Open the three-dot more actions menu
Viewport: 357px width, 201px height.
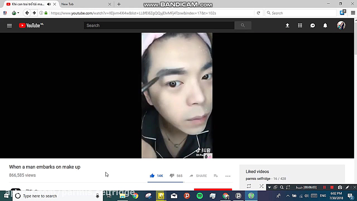coord(228,176)
